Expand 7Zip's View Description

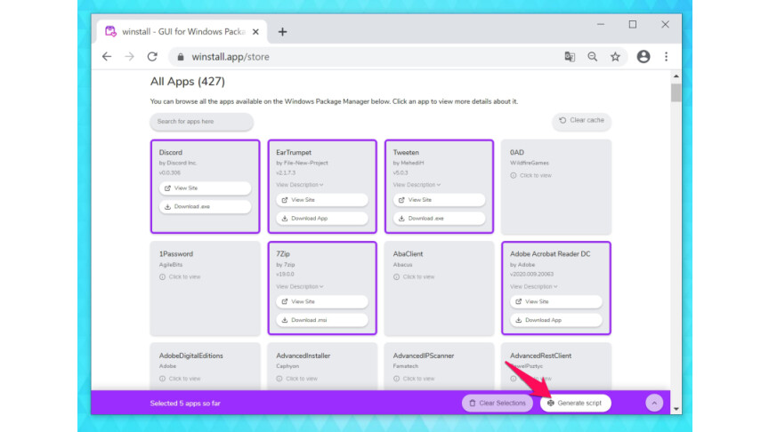coord(300,286)
